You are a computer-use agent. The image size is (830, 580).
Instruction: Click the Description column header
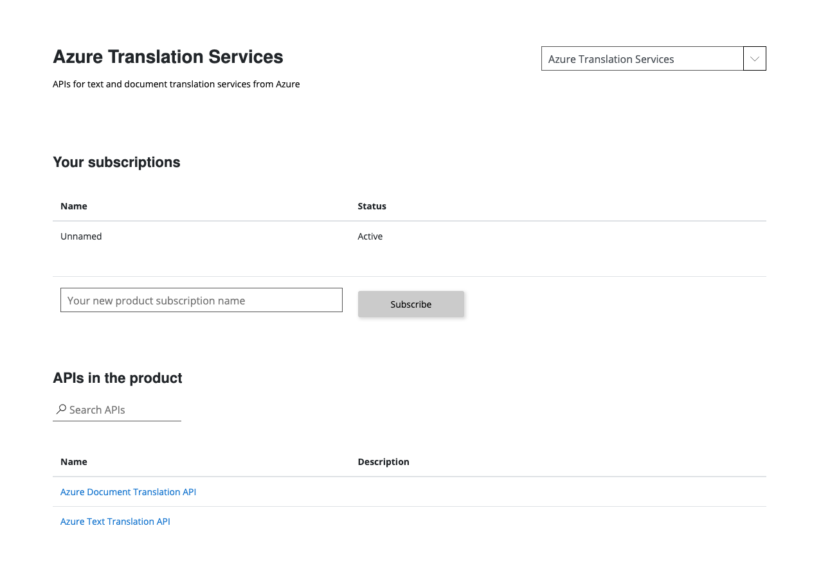383,462
